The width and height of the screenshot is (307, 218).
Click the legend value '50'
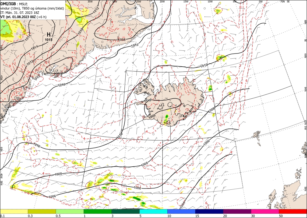281,216
